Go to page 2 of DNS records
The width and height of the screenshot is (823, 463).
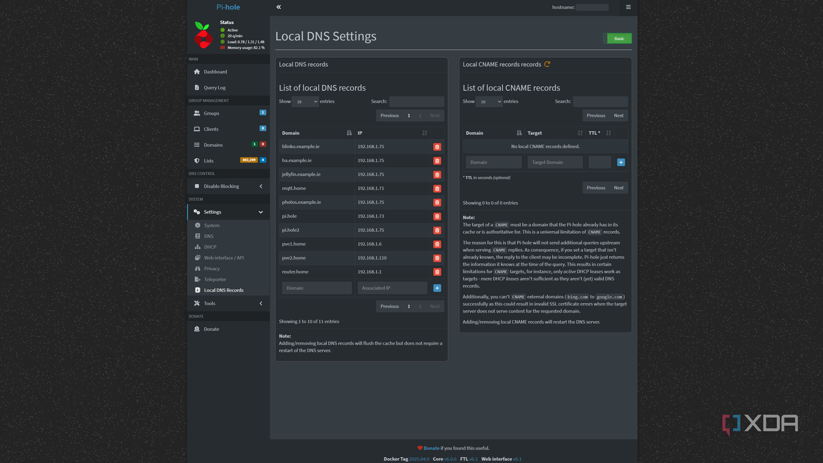click(420, 115)
